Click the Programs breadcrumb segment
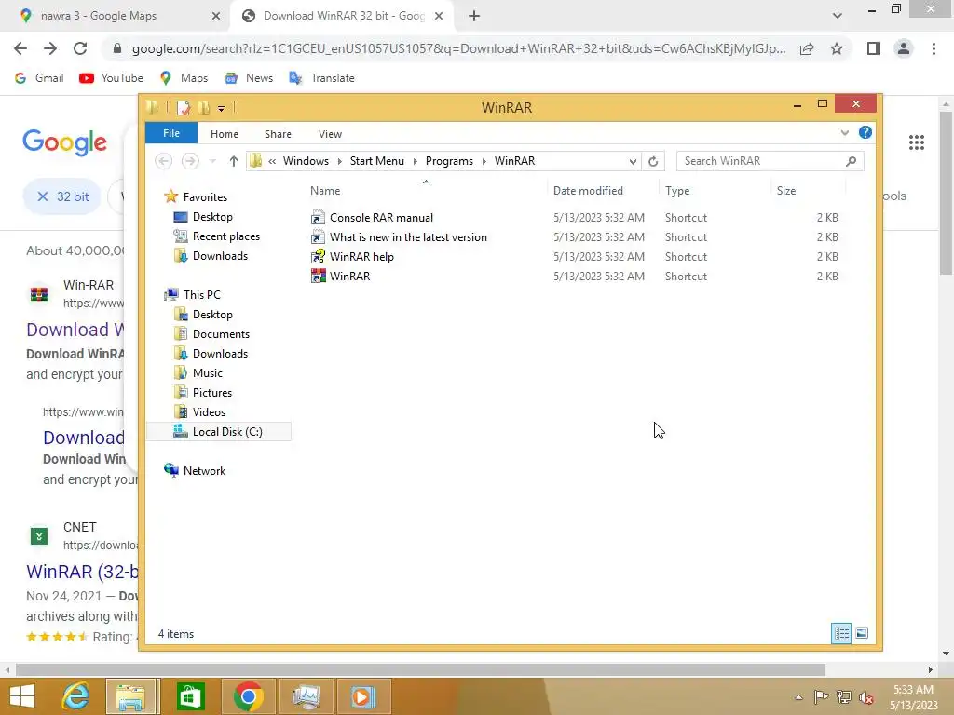 (449, 161)
